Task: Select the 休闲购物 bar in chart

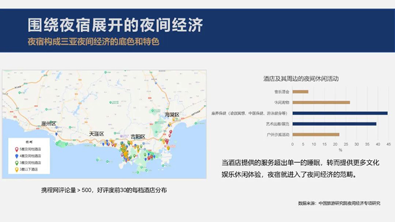Action: coord(321,102)
